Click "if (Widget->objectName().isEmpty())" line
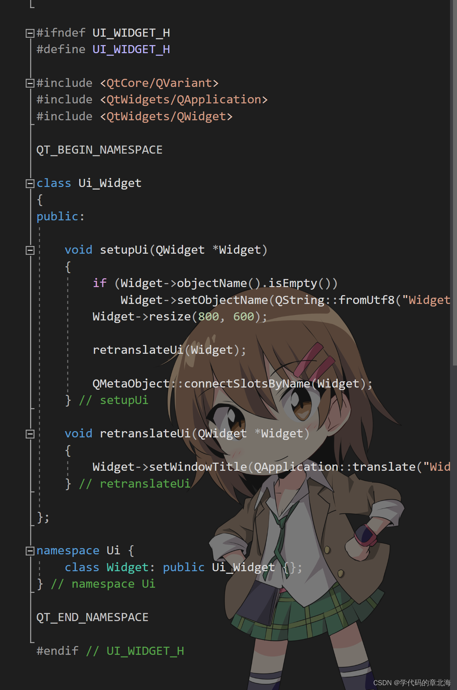This screenshot has height=690, width=457. tap(215, 283)
